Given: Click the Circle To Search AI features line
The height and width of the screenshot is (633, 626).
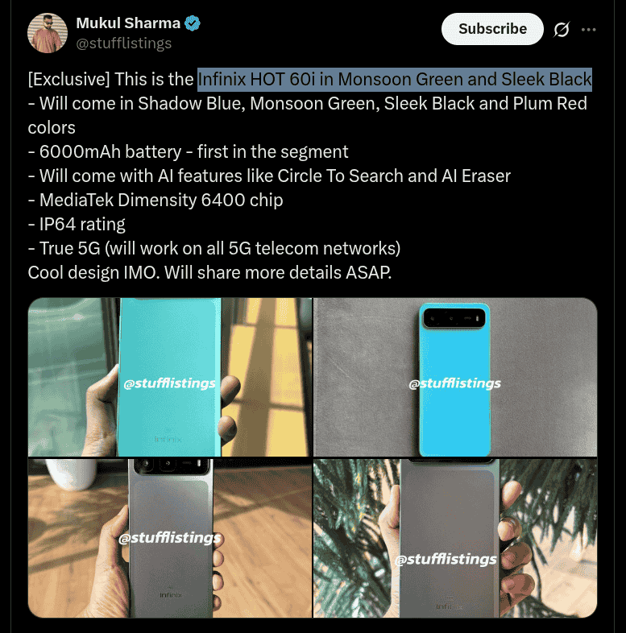Looking at the screenshot, I should (269, 176).
